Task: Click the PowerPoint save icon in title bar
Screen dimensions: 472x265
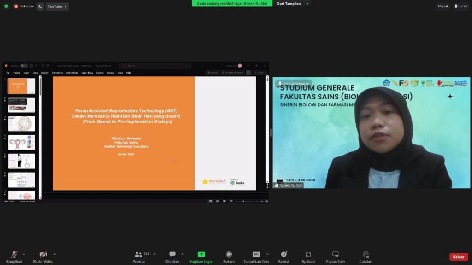Action: tap(31, 66)
